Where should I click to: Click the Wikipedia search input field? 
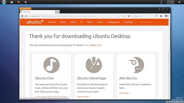point(143,16)
